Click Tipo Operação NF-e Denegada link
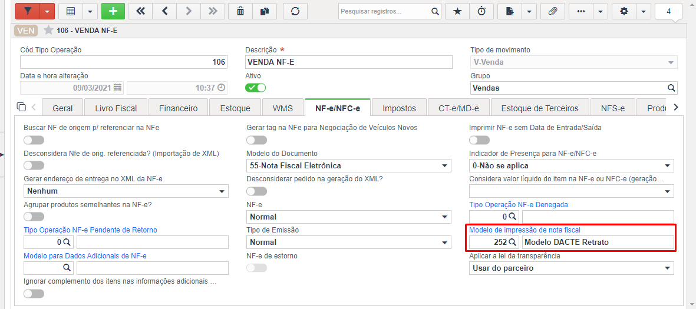Image resolution: width=696 pixels, height=309 pixels. (519, 204)
